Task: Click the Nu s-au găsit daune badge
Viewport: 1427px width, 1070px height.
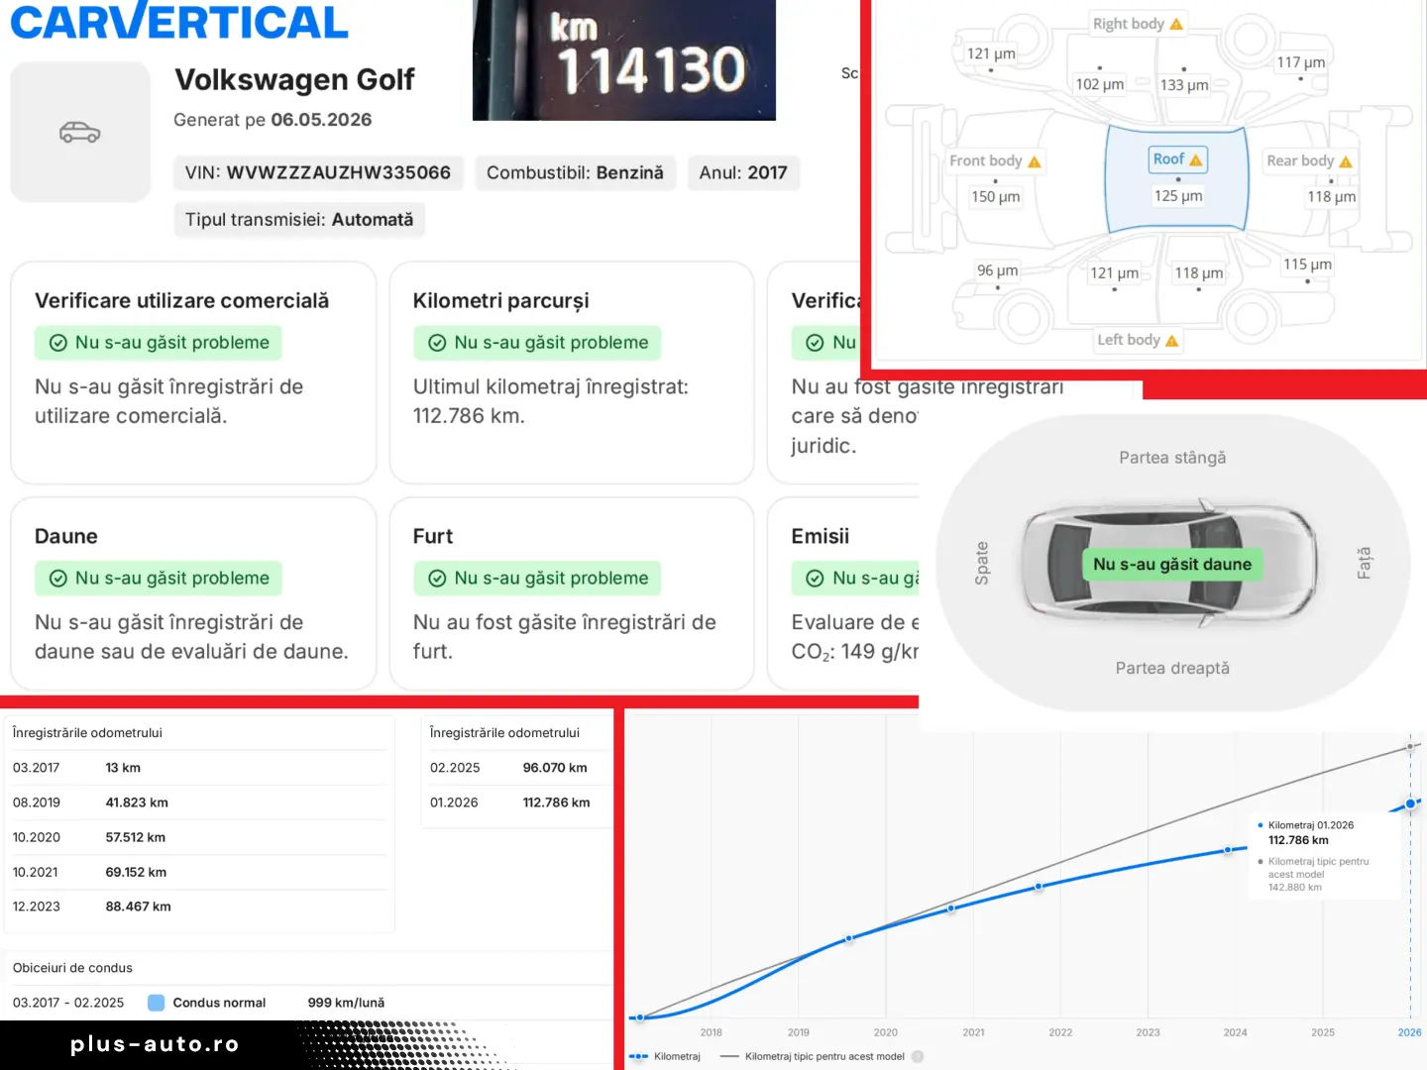Action: coord(1172,565)
